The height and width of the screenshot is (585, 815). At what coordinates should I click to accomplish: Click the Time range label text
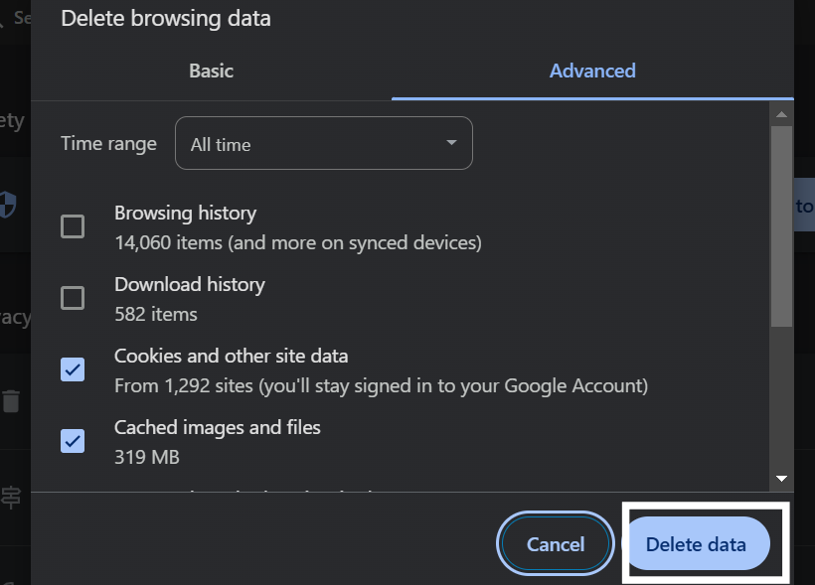coord(108,143)
